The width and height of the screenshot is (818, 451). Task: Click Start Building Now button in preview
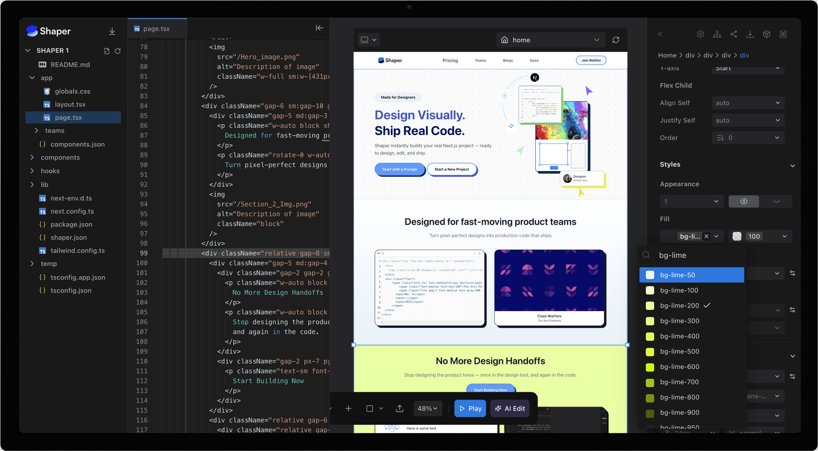pyautogui.click(x=490, y=390)
